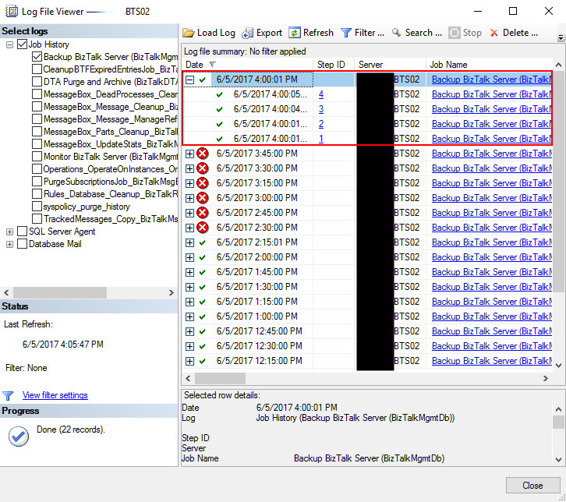Click the Delete red X icon
566x502 pixels.
(x=493, y=33)
